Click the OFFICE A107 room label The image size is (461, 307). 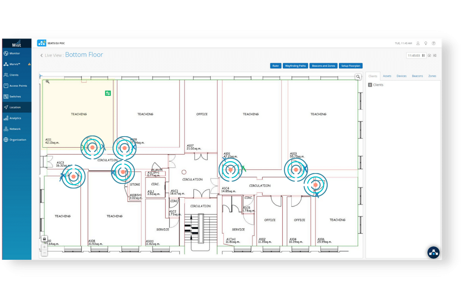pyautogui.click(x=202, y=114)
